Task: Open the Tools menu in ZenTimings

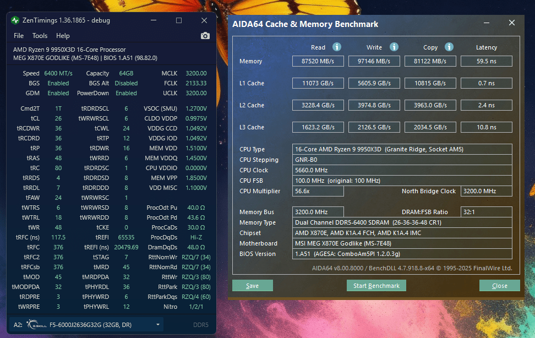Action: coord(40,36)
